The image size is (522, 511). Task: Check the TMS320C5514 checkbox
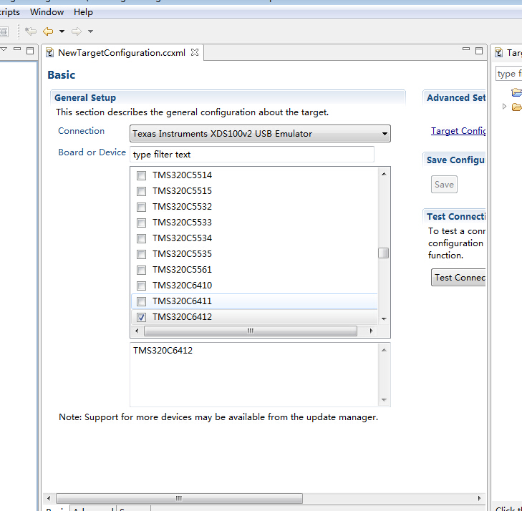tap(142, 175)
